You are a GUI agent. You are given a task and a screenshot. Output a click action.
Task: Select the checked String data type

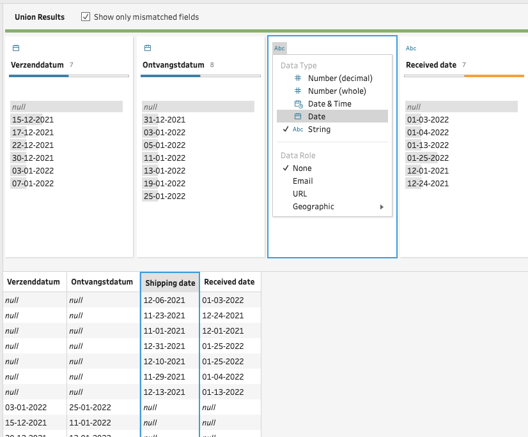[x=319, y=130]
